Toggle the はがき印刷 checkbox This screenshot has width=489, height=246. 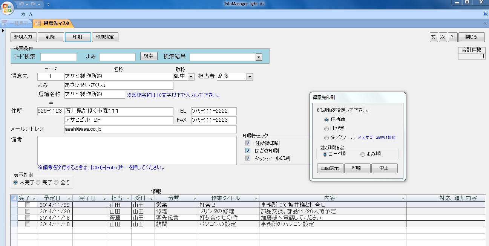pyautogui.click(x=248, y=151)
